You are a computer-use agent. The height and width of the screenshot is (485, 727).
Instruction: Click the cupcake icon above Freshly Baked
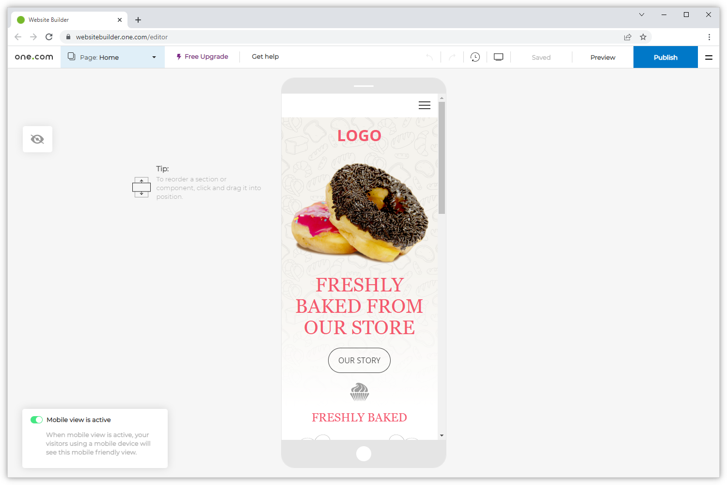[x=359, y=391]
